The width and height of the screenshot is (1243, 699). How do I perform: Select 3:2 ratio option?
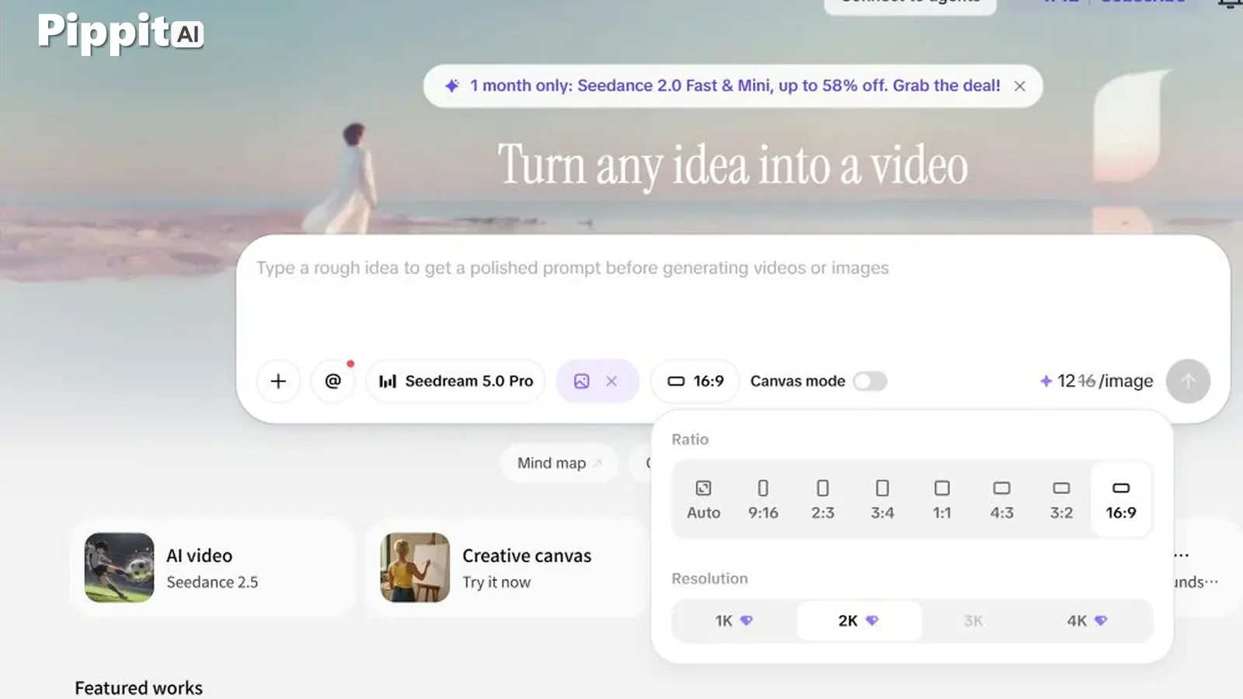(1061, 499)
